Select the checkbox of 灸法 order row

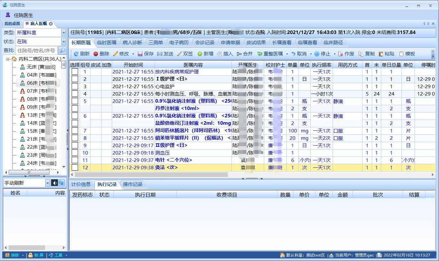(75, 168)
